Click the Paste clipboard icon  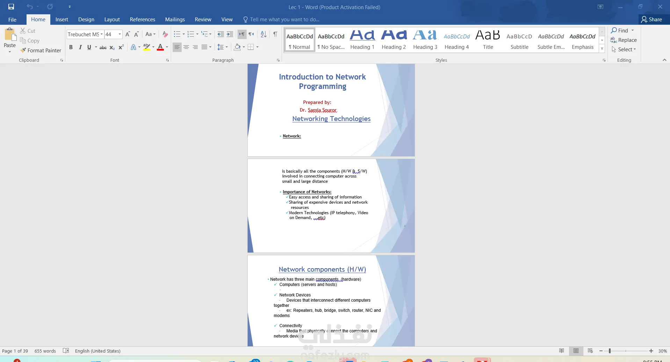[10, 35]
